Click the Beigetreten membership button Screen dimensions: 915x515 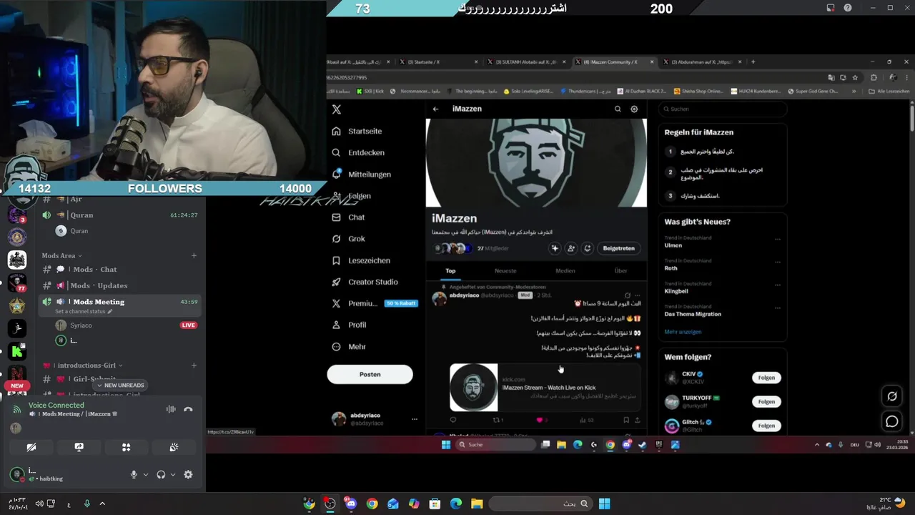(x=618, y=248)
